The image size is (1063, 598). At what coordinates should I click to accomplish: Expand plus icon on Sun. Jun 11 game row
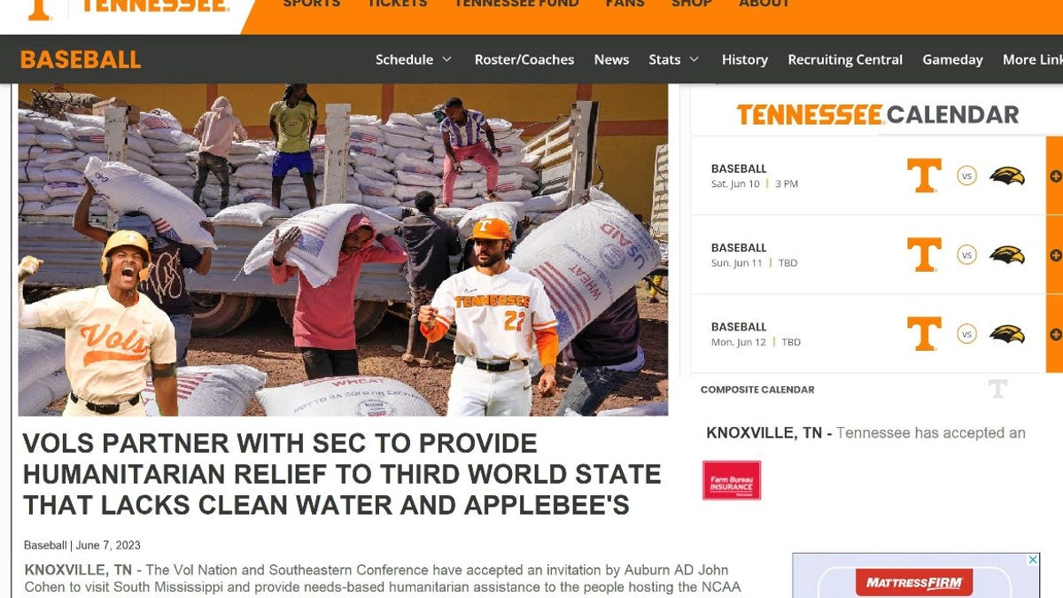click(1055, 255)
